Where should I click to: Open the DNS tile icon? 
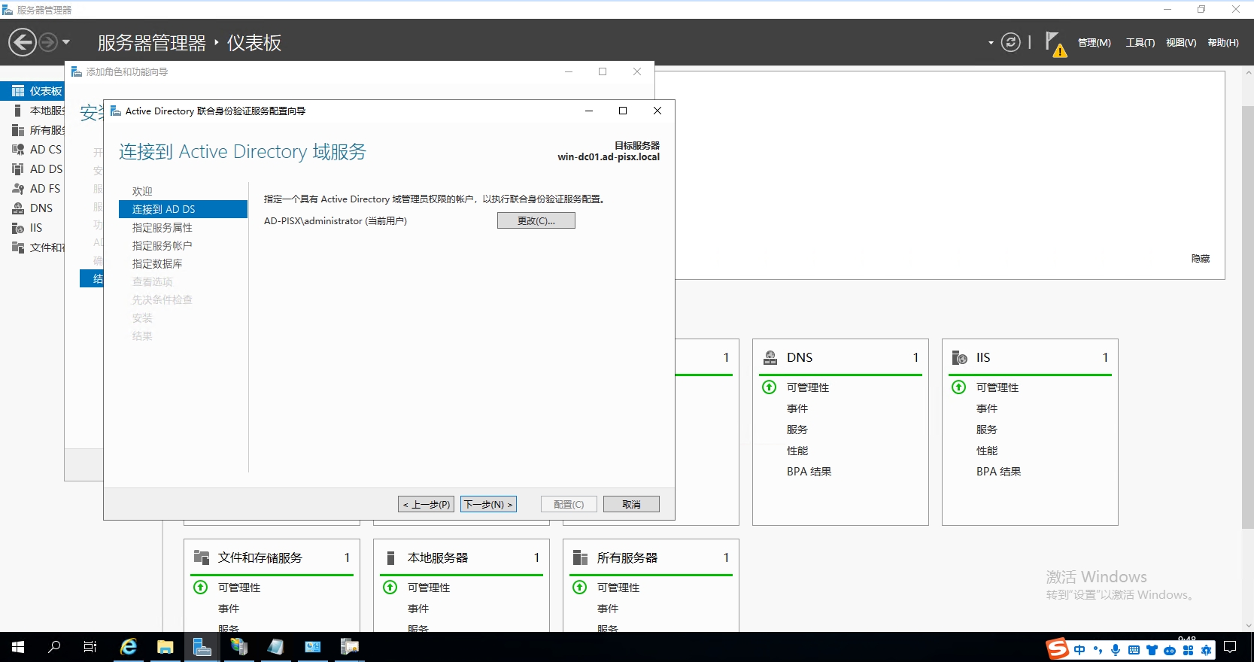point(770,357)
